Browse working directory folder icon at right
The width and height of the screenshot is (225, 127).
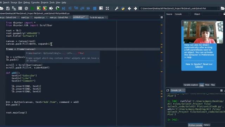point(223,8)
